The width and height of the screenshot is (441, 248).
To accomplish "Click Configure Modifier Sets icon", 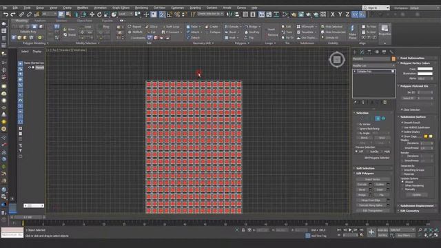I will (x=385, y=103).
